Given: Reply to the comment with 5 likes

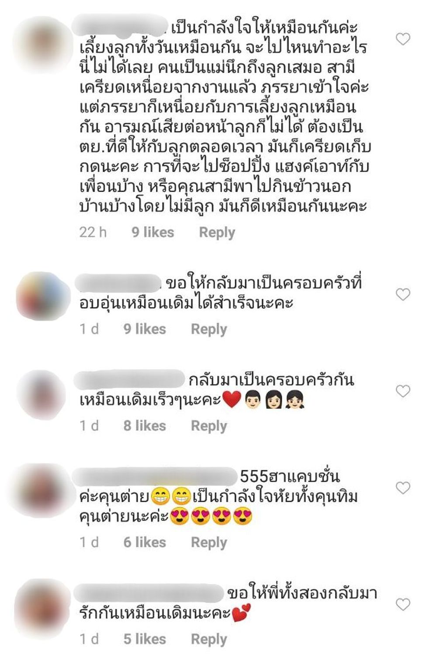Looking at the screenshot, I should tap(209, 639).
